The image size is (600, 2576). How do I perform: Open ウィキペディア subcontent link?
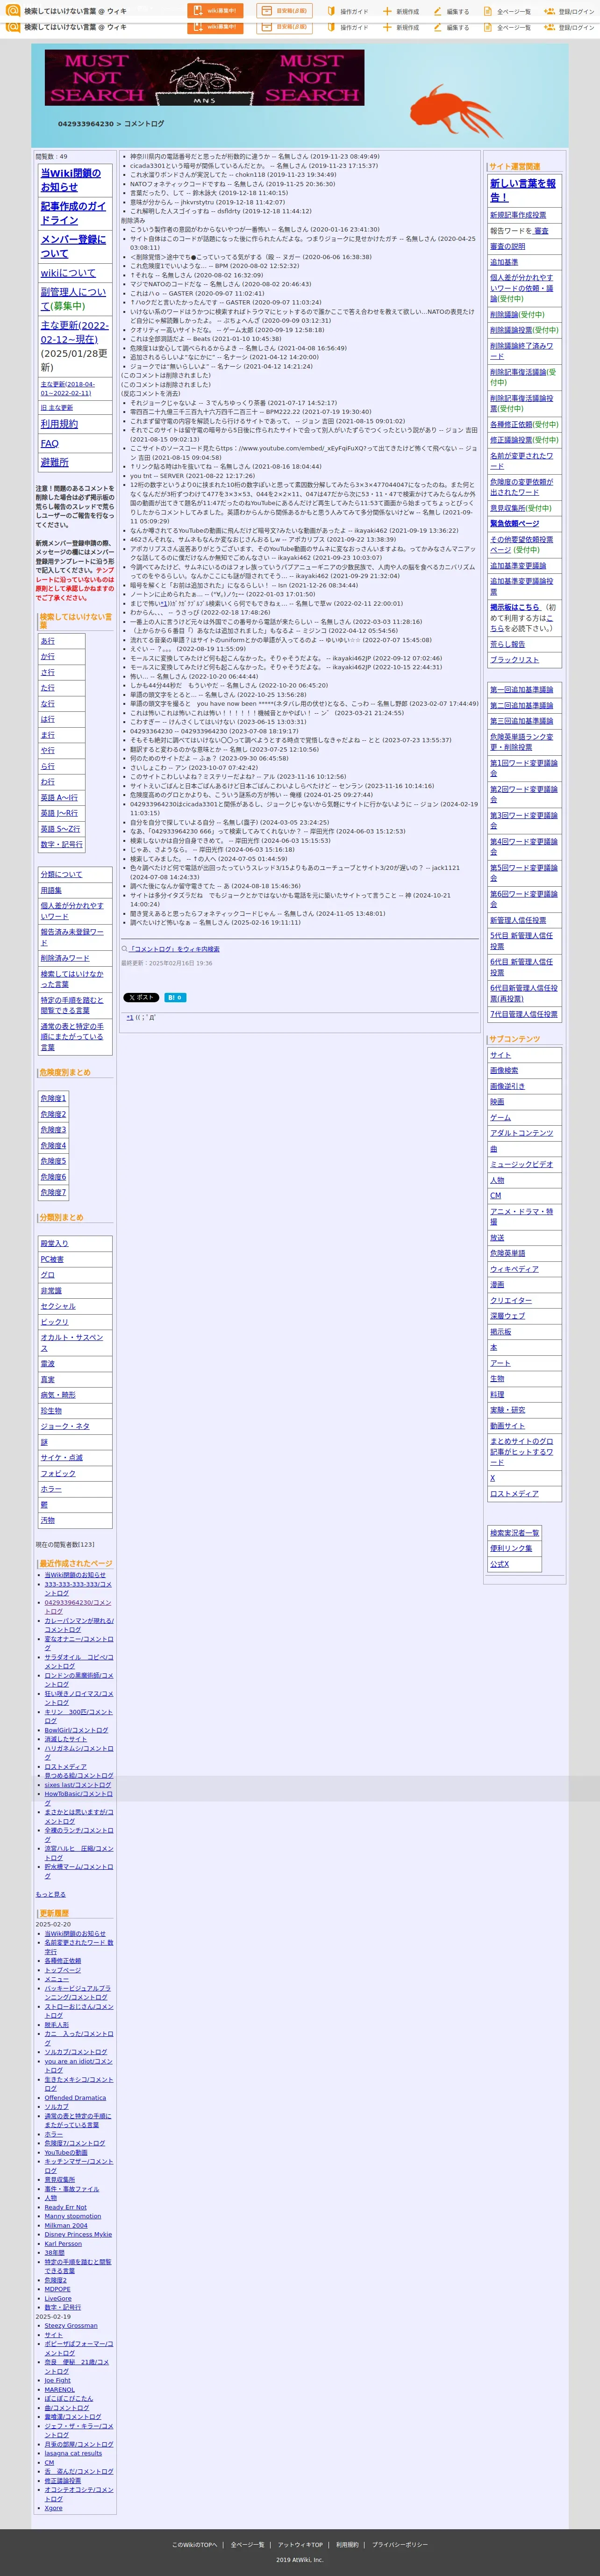tap(514, 1269)
